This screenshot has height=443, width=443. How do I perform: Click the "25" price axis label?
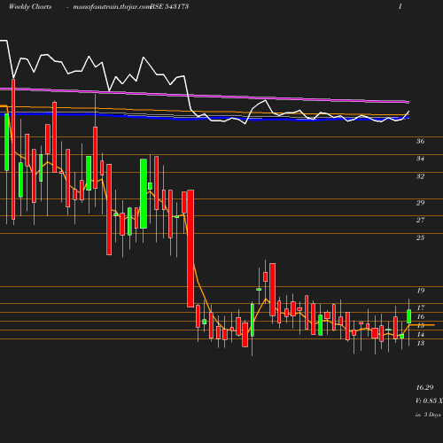(x=420, y=237)
